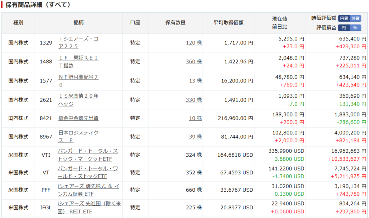Click the 330 株 holdings quantity link

click(x=194, y=100)
